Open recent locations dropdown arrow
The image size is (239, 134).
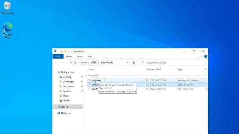point(66,63)
